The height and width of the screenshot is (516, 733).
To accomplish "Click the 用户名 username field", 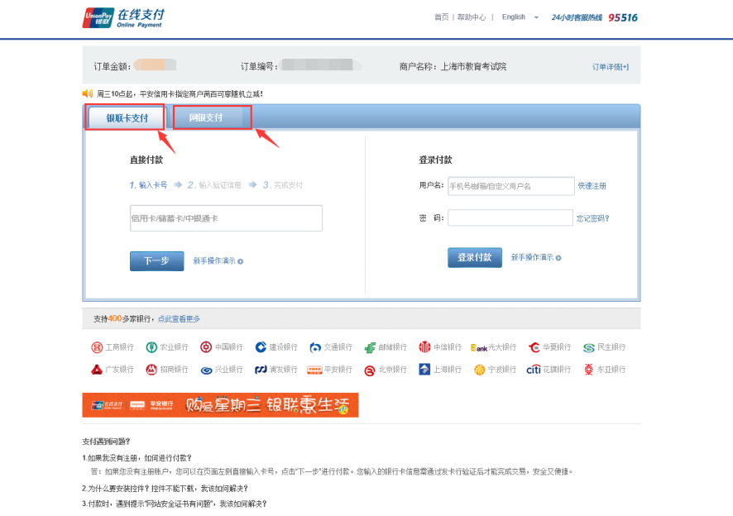I will (510, 186).
